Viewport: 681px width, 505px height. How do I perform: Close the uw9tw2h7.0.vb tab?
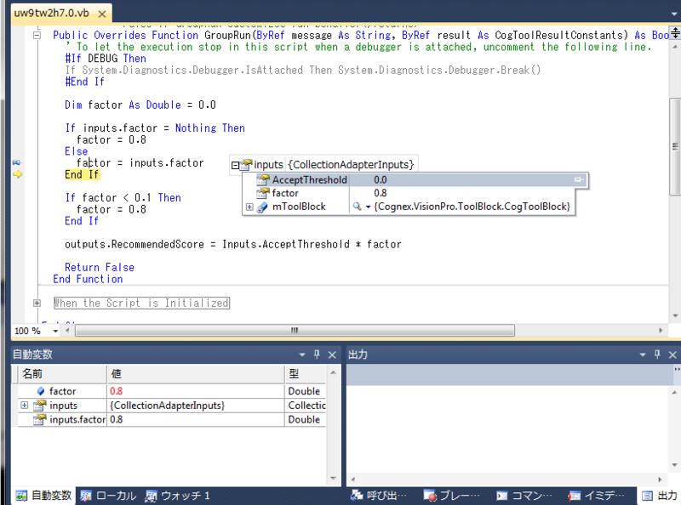(x=102, y=14)
